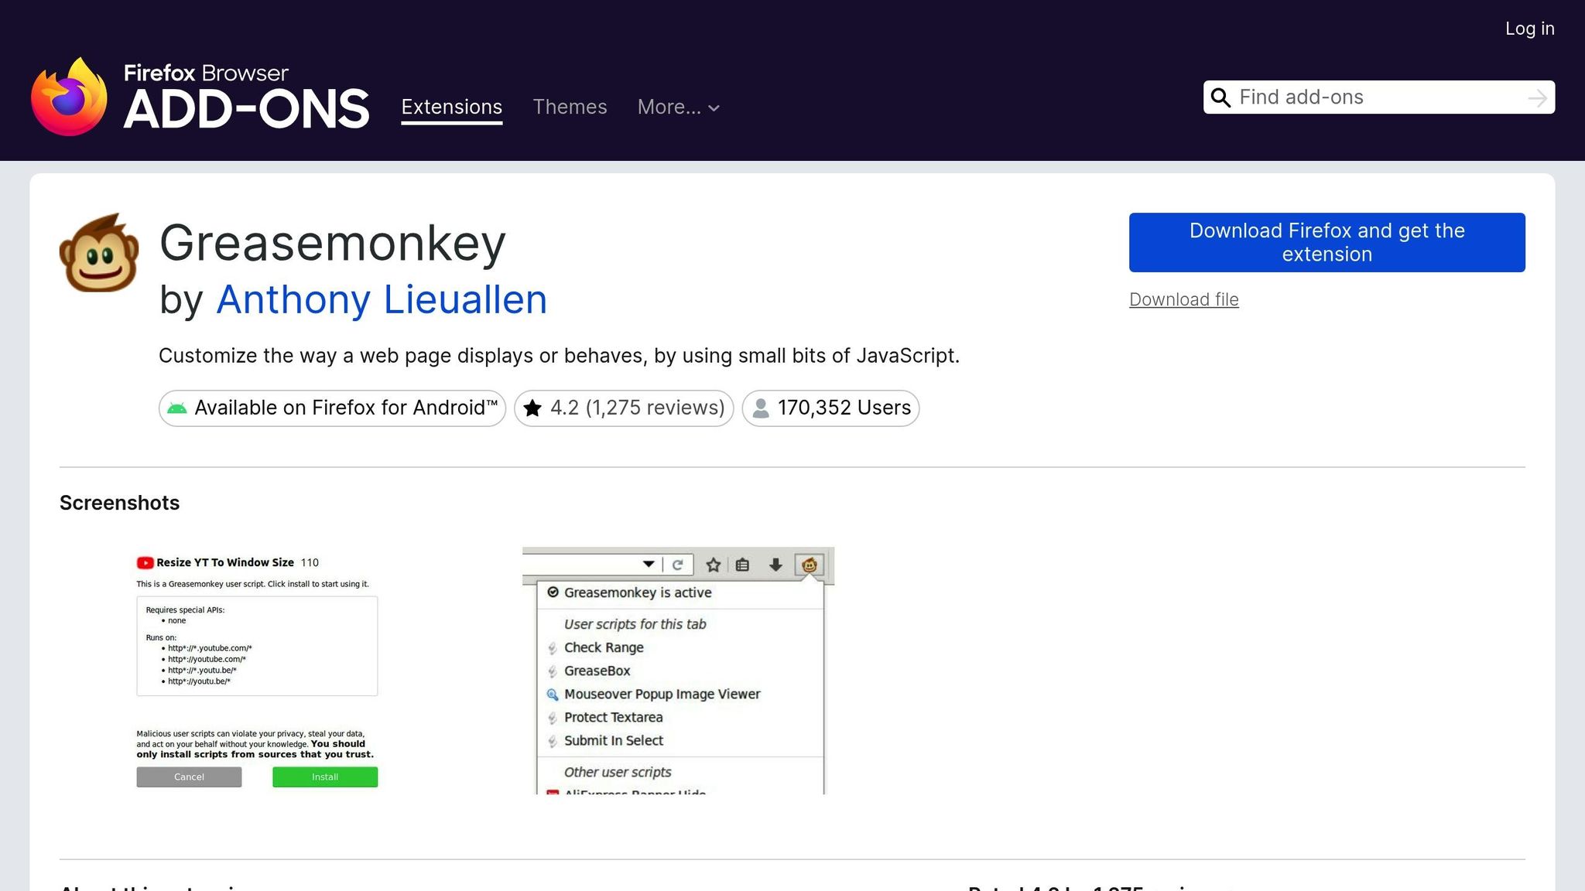Viewport: 1585px width, 891px height.
Task: Click the Download file link
Action: (x=1183, y=299)
